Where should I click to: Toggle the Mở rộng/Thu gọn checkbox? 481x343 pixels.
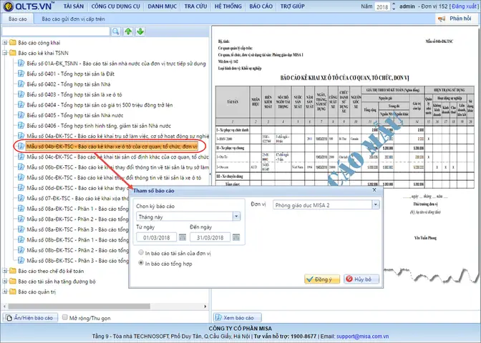[65, 317]
